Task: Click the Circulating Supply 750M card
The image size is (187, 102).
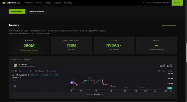Action: click(71, 45)
